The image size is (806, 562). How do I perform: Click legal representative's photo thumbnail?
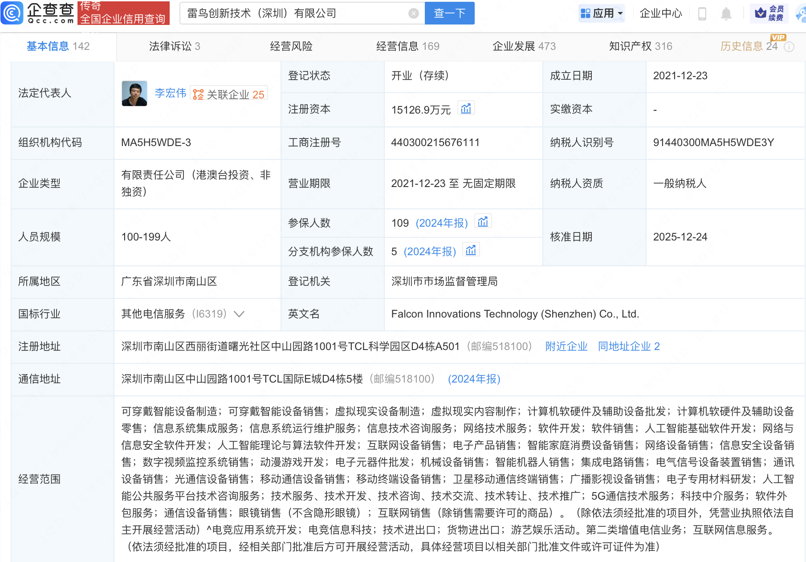(134, 94)
